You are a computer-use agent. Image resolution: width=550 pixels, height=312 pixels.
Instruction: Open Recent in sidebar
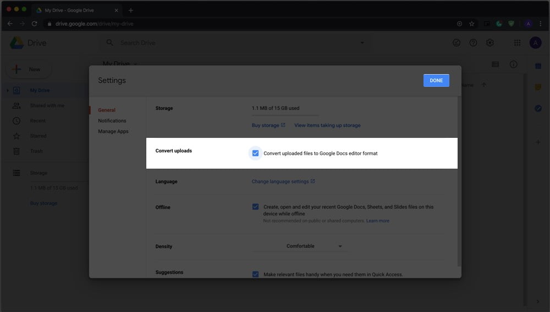tap(38, 121)
